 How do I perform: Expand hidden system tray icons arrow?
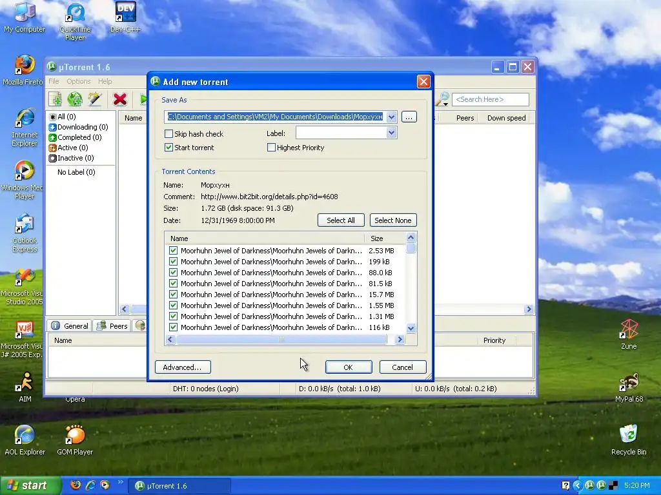click(578, 485)
